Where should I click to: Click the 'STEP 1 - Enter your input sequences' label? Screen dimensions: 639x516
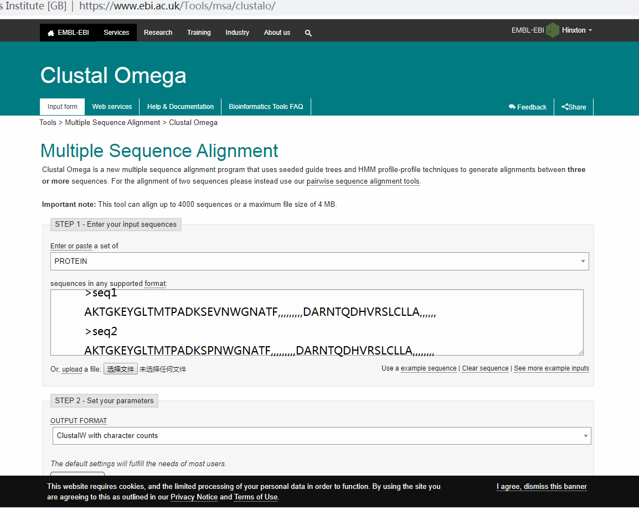tap(116, 225)
